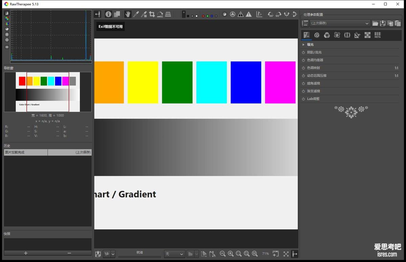Paste the processing profile from clipboard

398,23
